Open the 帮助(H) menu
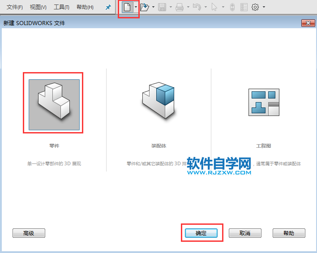 pyautogui.click(x=85, y=7)
